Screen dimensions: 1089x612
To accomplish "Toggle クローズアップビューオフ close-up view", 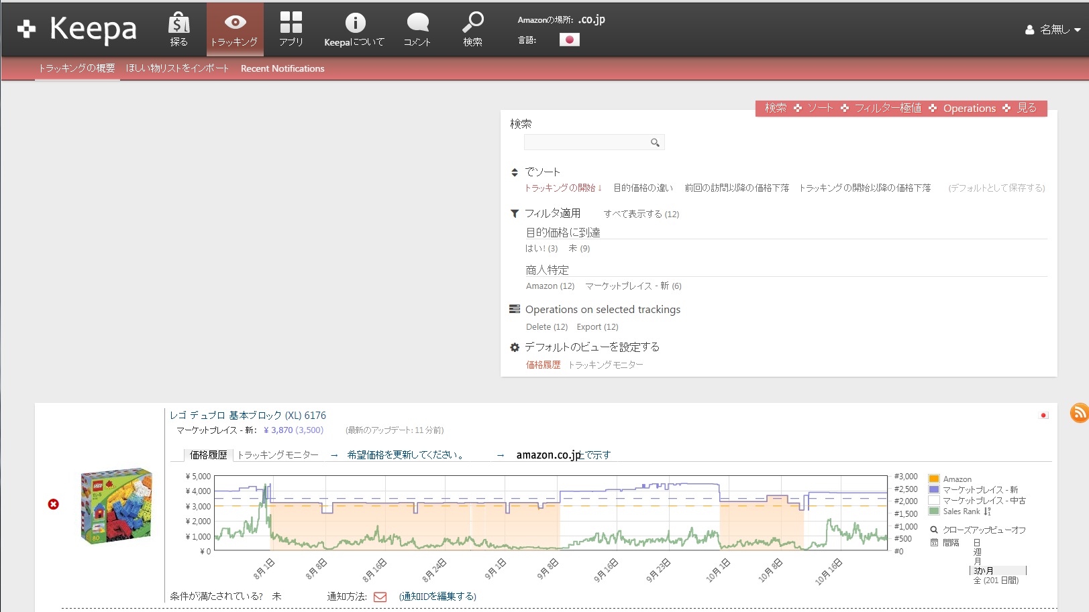I will point(984,530).
